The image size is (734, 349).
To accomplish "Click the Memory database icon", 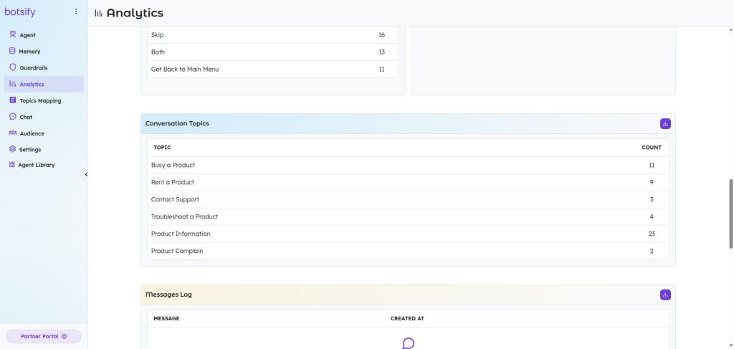I will coord(12,51).
